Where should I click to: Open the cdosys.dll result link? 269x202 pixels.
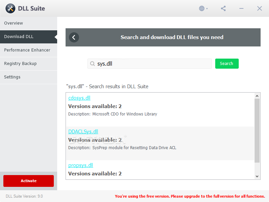click(79, 98)
